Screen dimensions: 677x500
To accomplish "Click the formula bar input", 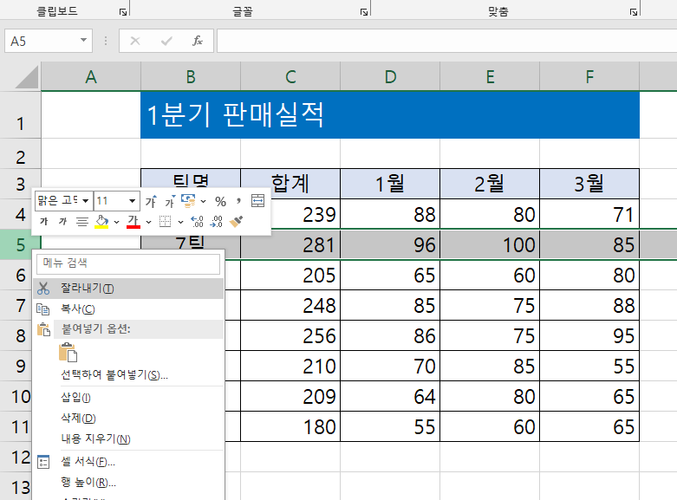I will pyautogui.click(x=447, y=41).
